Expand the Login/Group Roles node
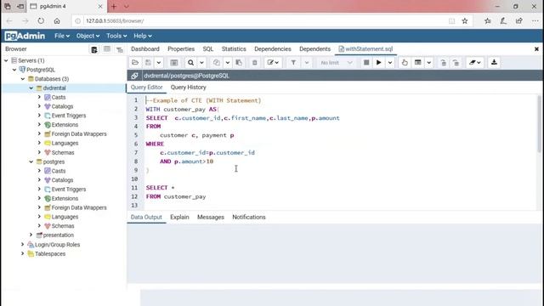Image resolution: width=544 pixels, height=306 pixels. click(23, 244)
